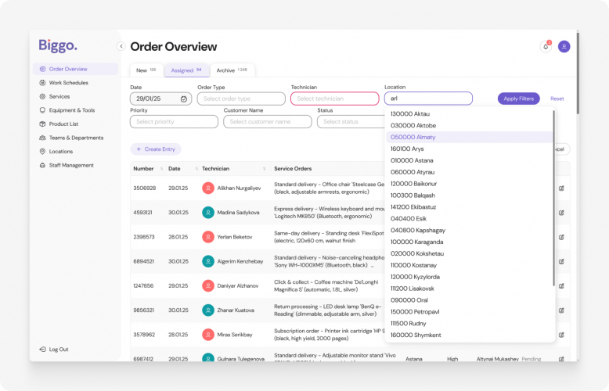This screenshot has height=391, width=609.
Task: Edit order 2398573 with its edit icon
Action: tap(561, 237)
